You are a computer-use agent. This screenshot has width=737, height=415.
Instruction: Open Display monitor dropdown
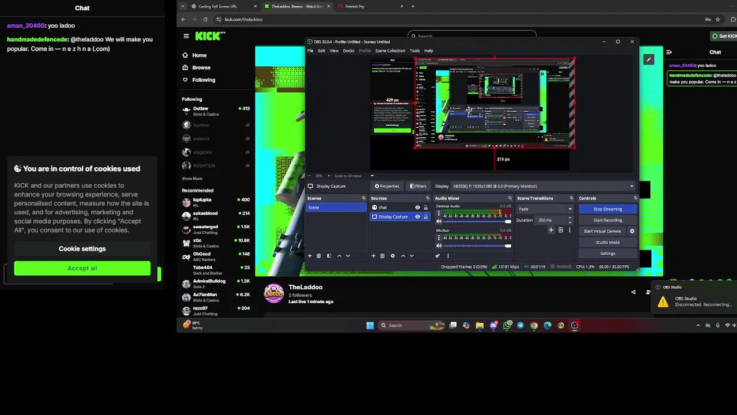(543, 186)
